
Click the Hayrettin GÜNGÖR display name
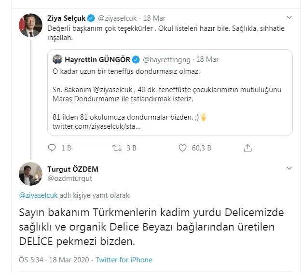(97, 59)
